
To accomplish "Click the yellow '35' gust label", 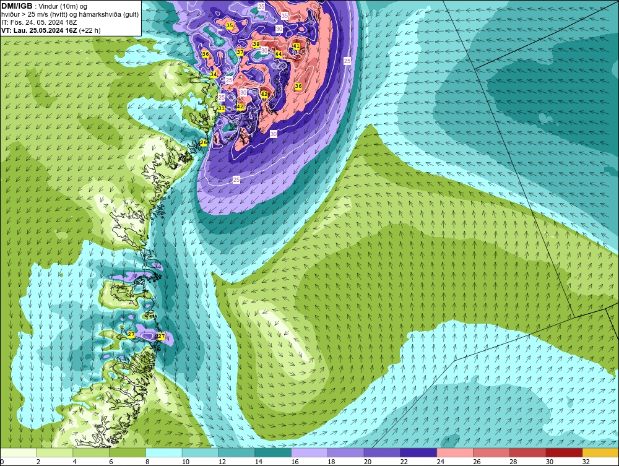I will [x=230, y=25].
